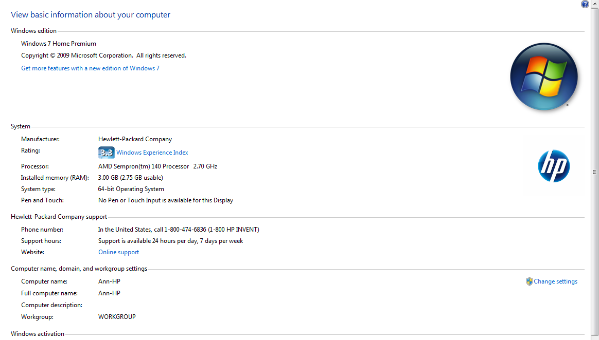This screenshot has height=340, width=599.
Task: Click the 3.3 rating score badge
Action: tap(106, 153)
